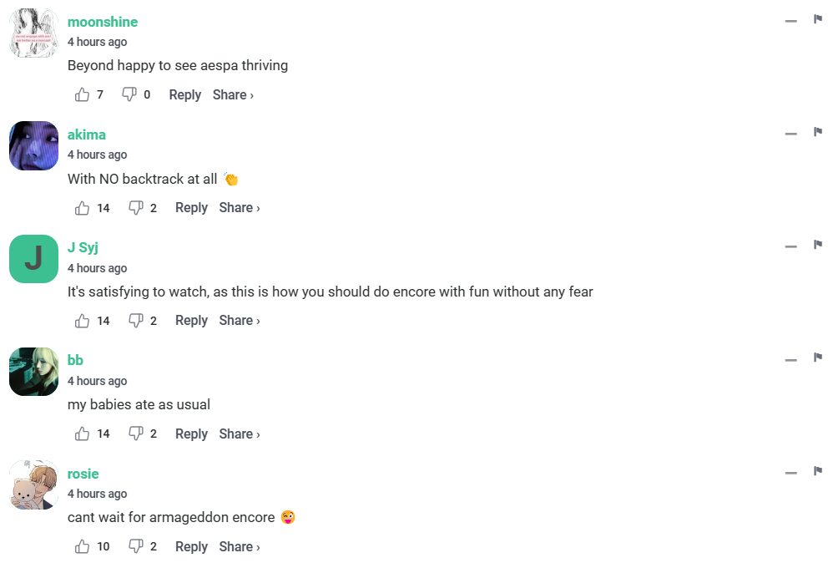Screen dimensions: 833x563
Task: Dislike J Syj's encore comment
Action: click(136, 321)
